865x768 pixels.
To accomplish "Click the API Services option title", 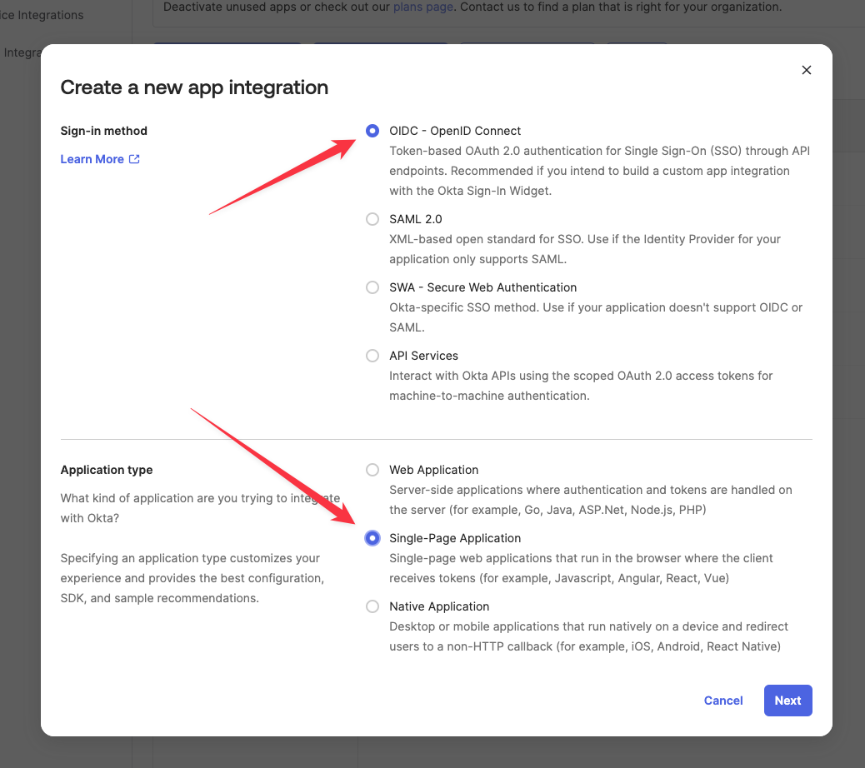I will (x=423, y=356).
